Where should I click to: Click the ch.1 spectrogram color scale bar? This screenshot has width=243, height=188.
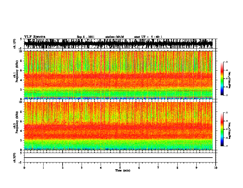222,79
